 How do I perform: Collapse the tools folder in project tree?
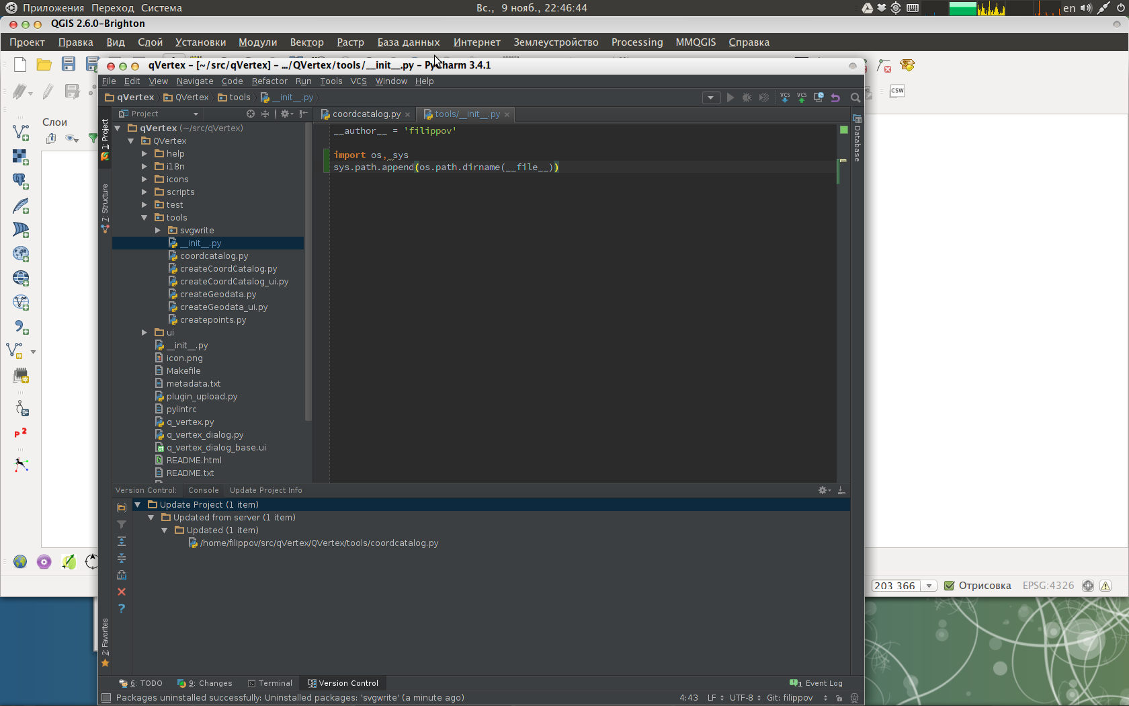pos(144,218)
